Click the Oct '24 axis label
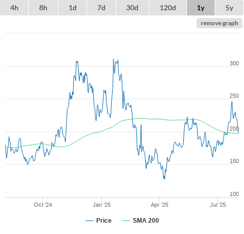The width and height of the screenshot is (244, 234). click(43, 205)
